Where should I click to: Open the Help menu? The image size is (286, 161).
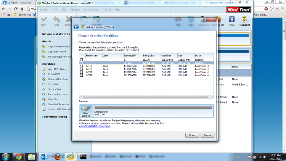point(117,10)
